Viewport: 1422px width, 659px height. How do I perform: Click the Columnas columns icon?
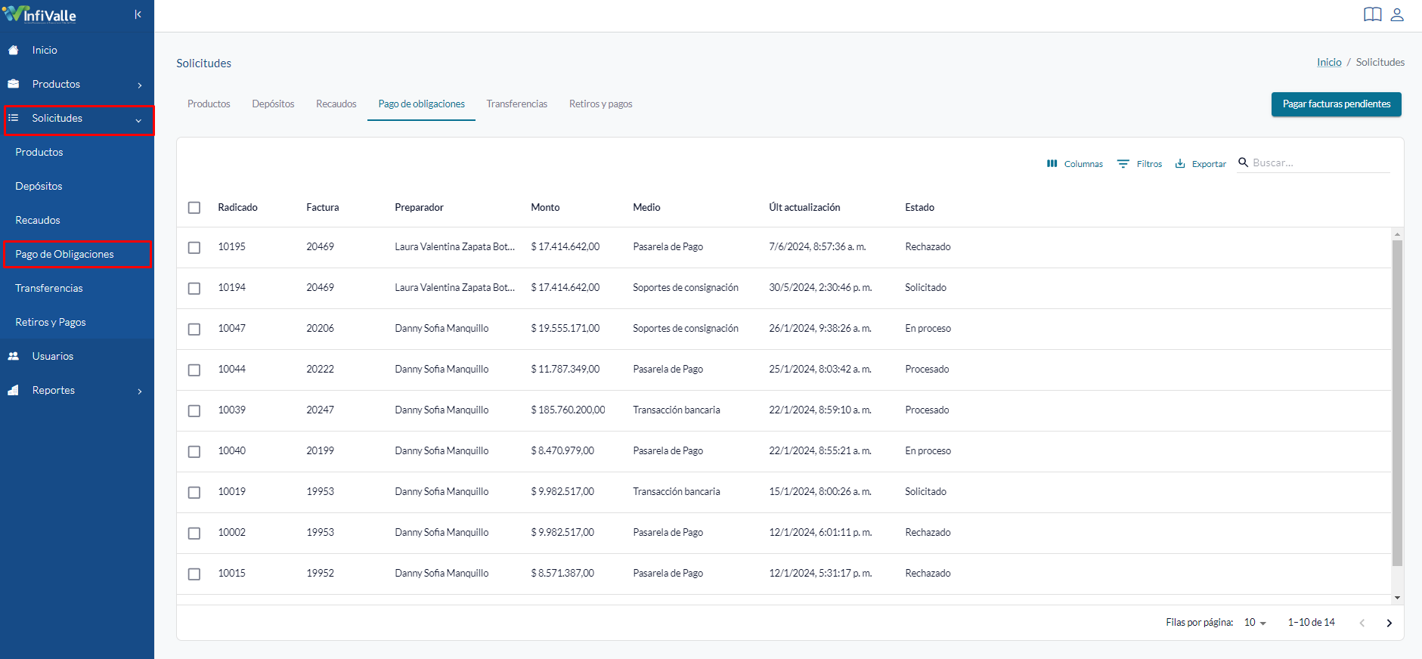(1052, 163)
